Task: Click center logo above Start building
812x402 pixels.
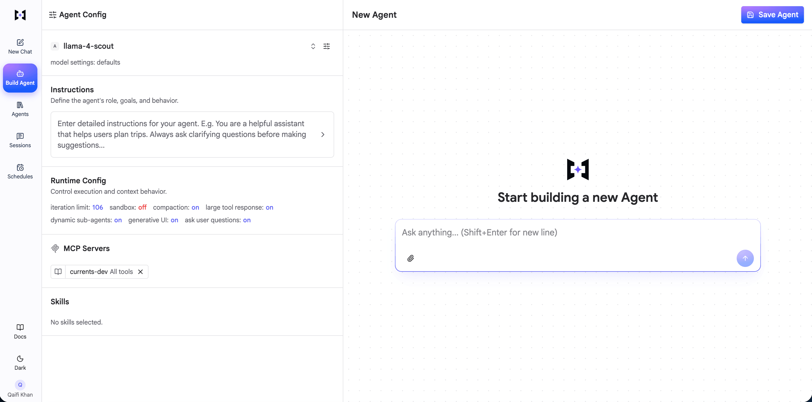Action: pyautogui.click(x=578, y=170)
